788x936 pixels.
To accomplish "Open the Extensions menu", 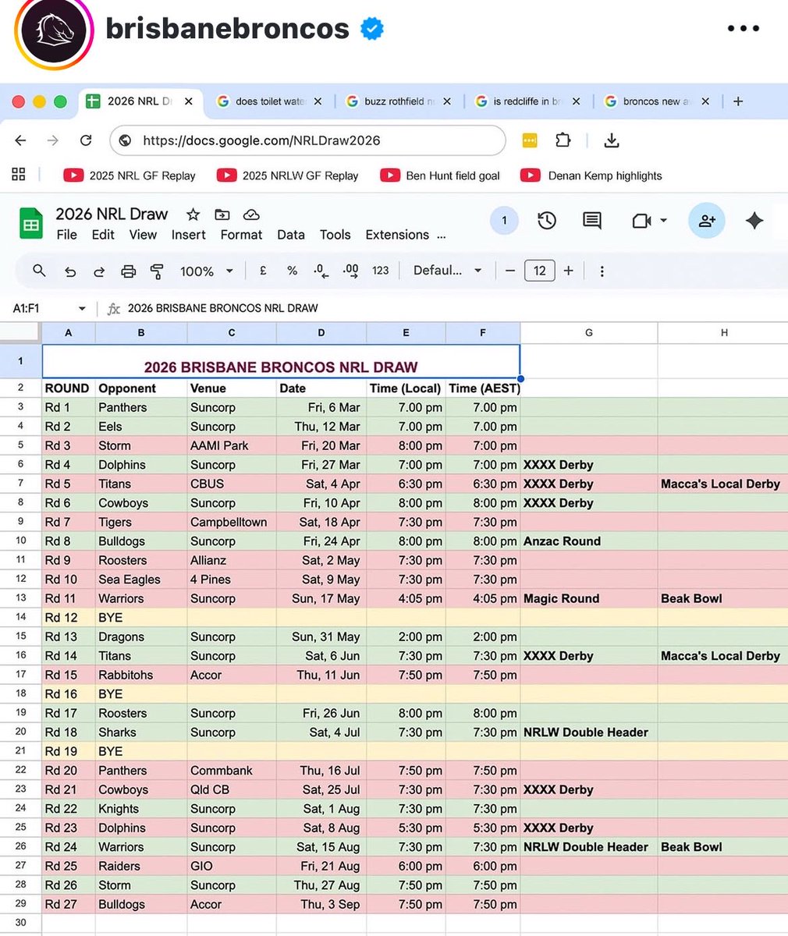I will pos(397,235).
